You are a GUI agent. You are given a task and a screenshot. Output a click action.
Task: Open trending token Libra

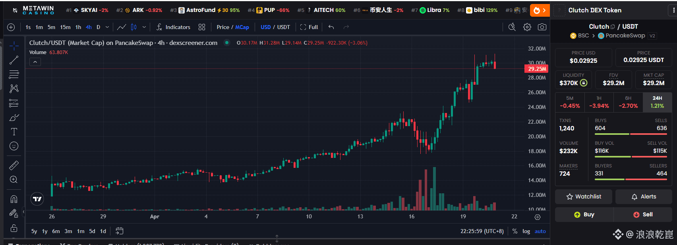click(x=430, y=10)
